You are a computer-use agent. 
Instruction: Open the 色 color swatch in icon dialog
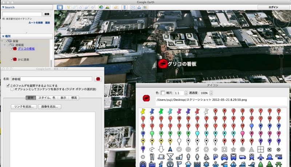(x=163, y=93)
